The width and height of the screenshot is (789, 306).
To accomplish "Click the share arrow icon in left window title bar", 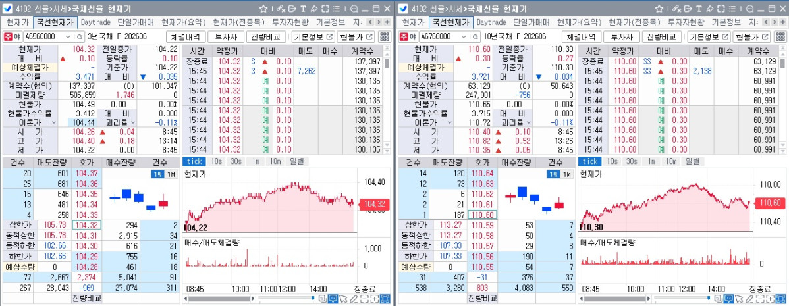I will coord(314,9).
